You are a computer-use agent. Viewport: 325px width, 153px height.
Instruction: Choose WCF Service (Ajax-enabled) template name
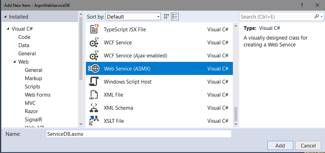(x=136, y=56)
